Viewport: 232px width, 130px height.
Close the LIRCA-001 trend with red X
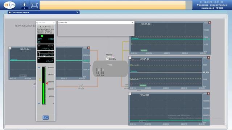point(208,58)
